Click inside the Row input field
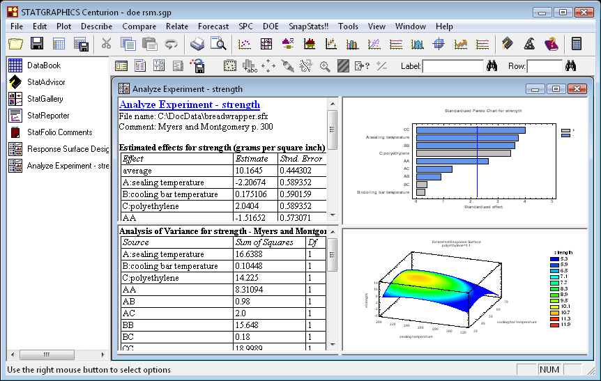 544,66
